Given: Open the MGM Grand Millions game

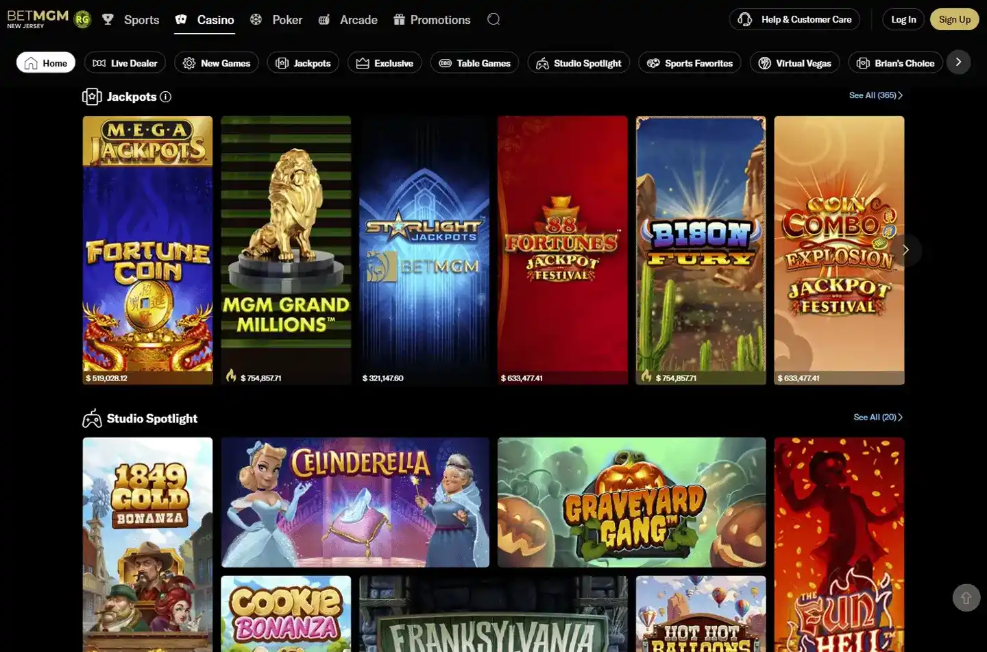Looking at the screenshot, I should [x=286, y=250].
